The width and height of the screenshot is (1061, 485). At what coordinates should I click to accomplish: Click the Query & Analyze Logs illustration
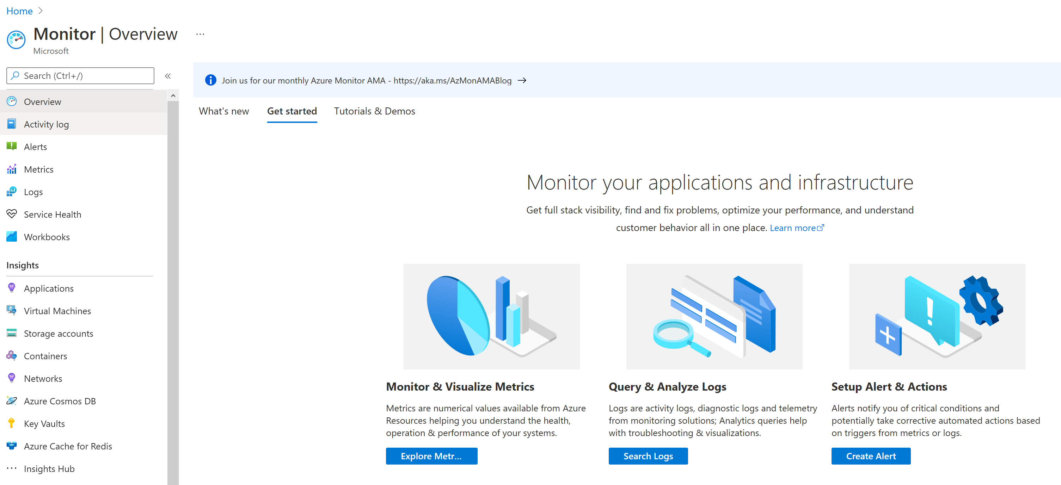pyautogui.click(x=714, y=316)
